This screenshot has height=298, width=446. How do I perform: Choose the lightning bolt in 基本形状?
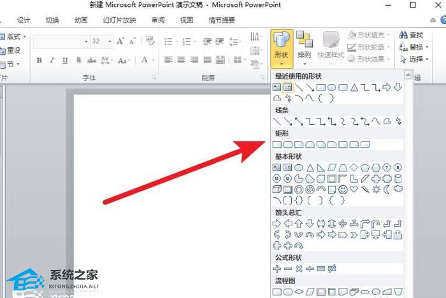point(365,190)
